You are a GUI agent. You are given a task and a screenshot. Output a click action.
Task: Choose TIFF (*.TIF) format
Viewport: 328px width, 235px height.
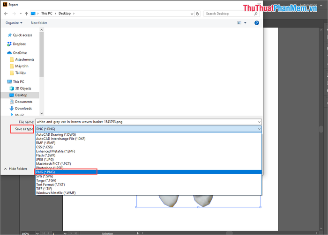coord(149,189)
